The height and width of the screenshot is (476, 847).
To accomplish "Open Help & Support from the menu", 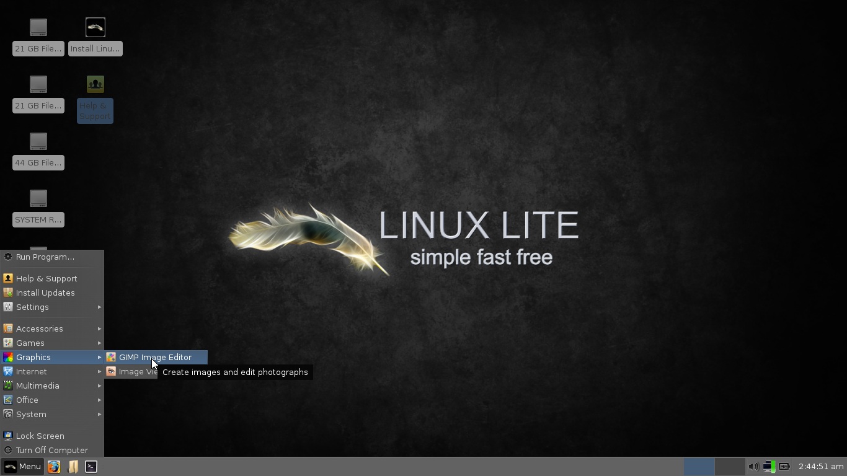I will (52, 278).
